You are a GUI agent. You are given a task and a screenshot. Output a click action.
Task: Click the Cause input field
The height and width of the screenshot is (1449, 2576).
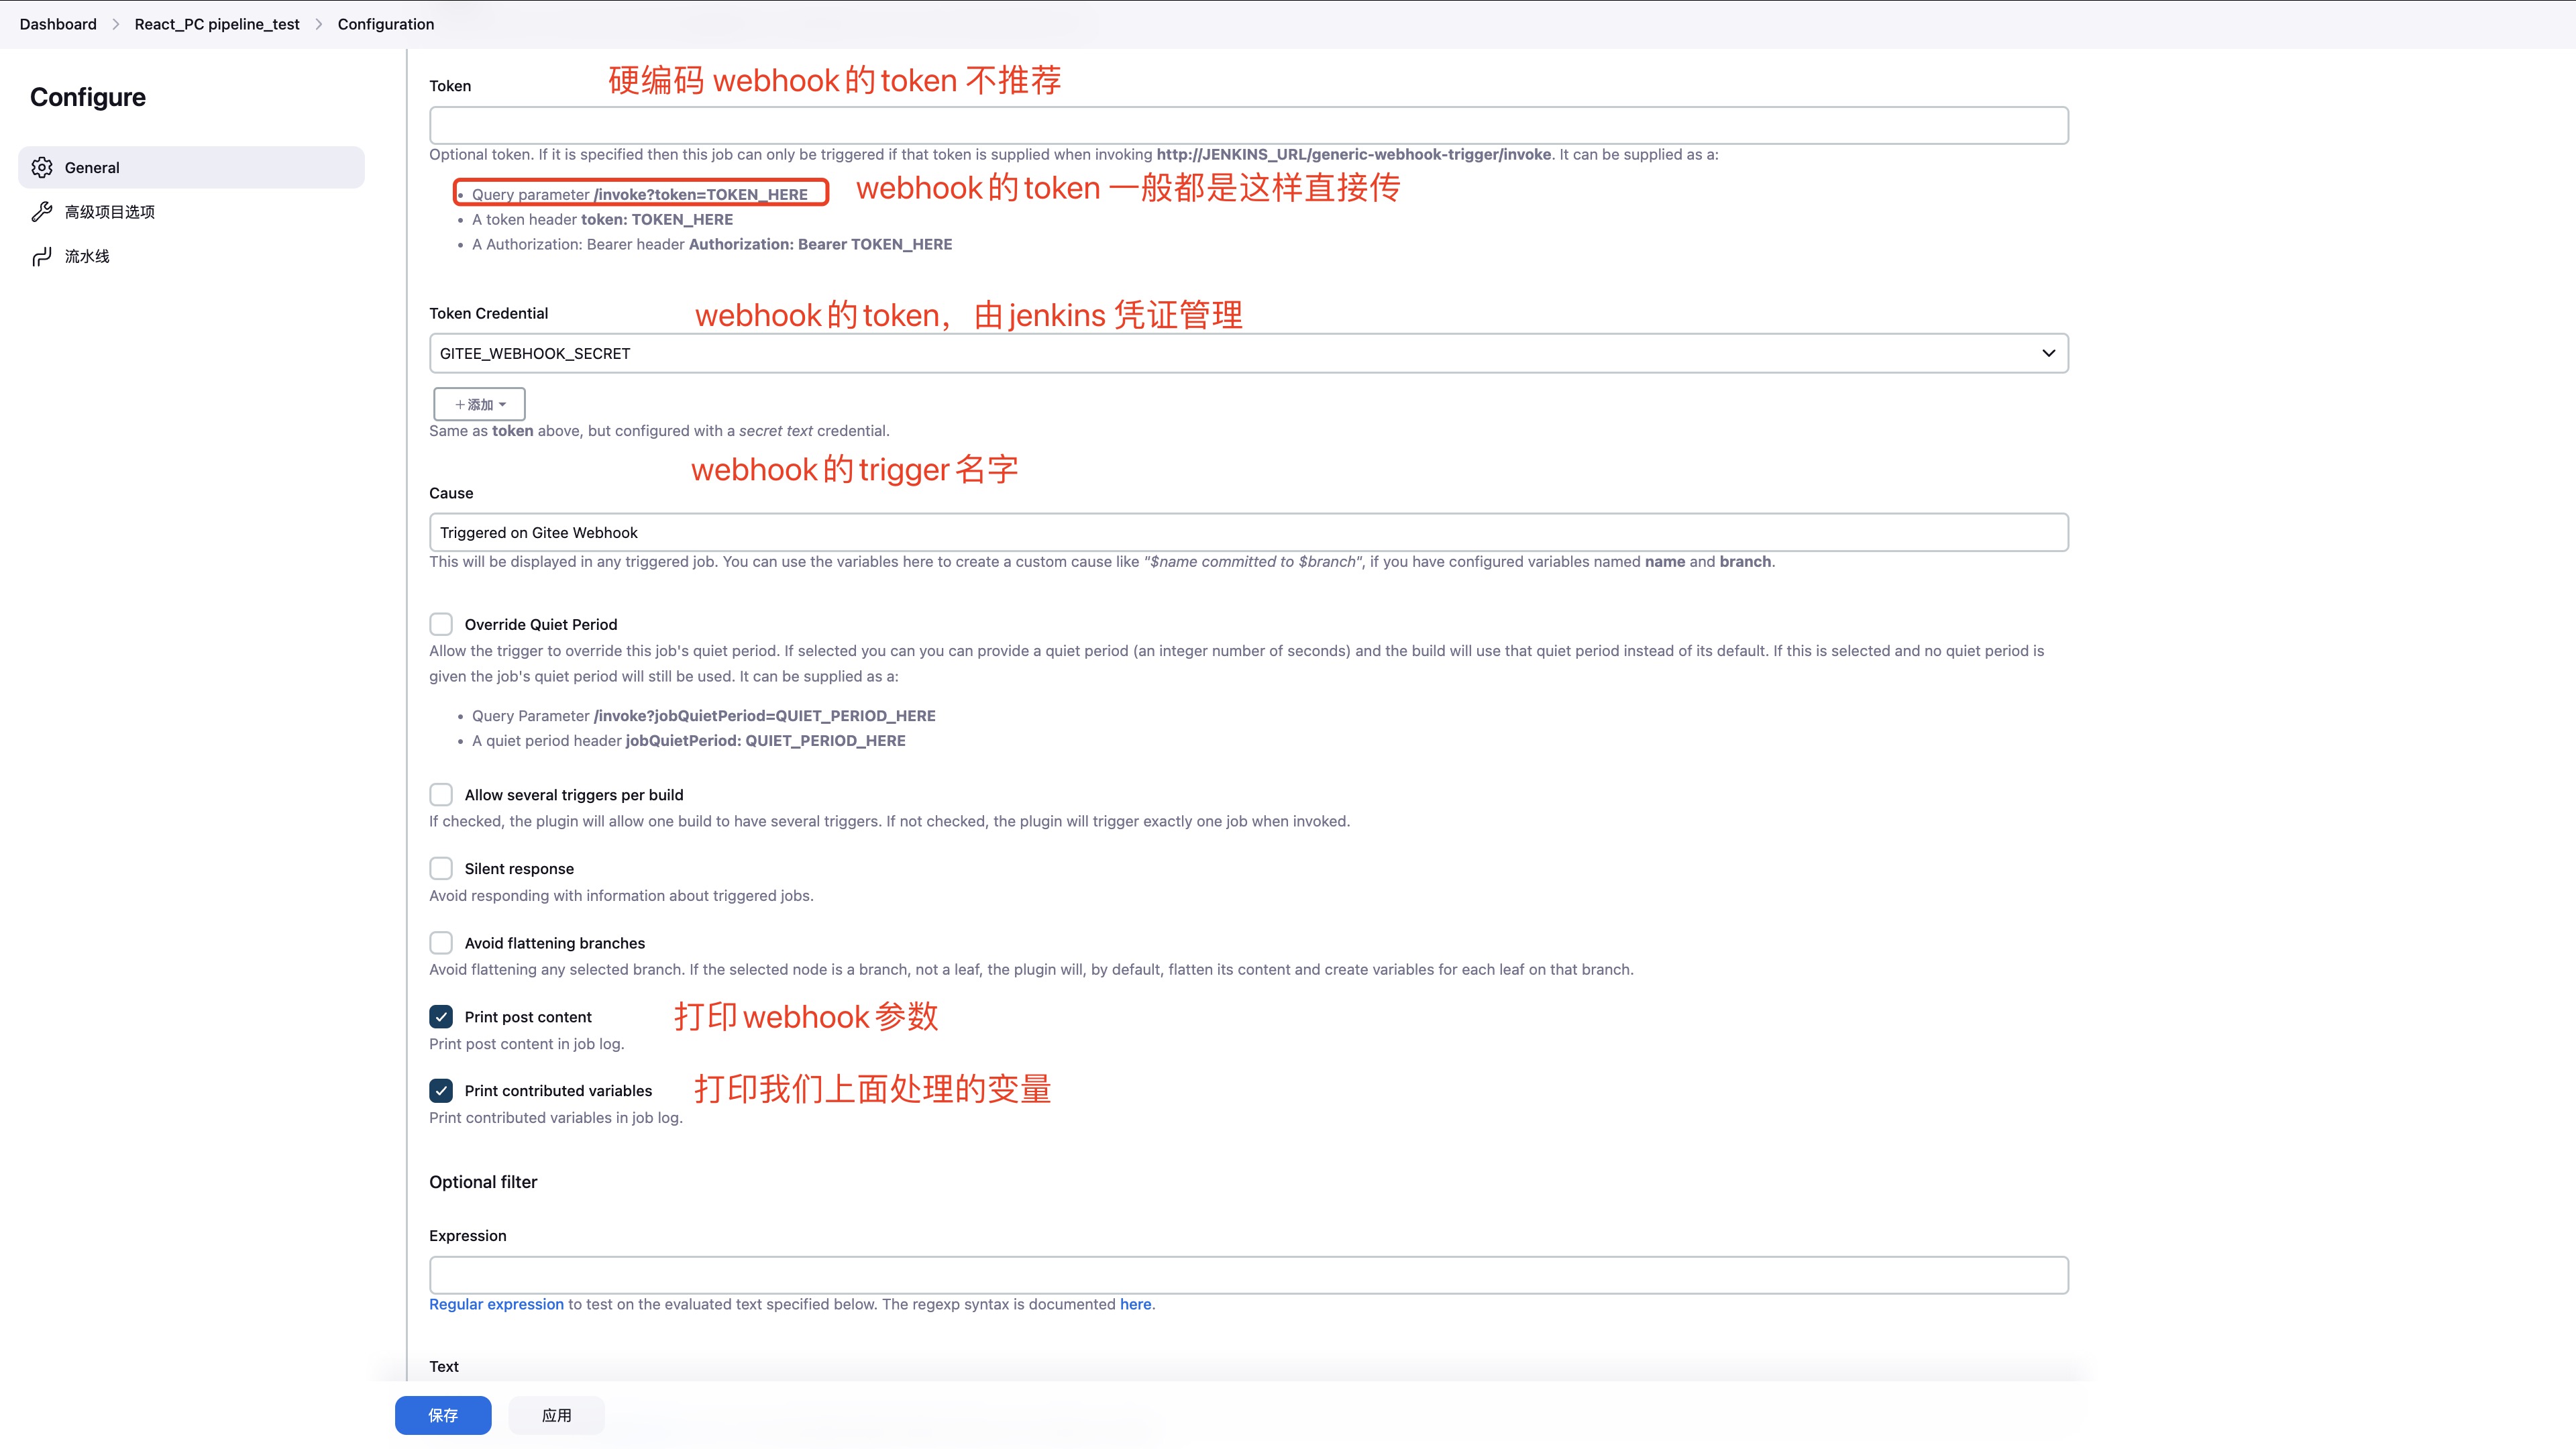coord(1248,532)
